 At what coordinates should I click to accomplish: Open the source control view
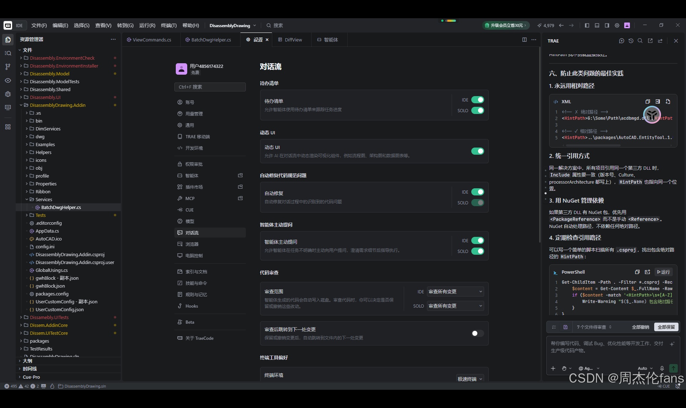coord(8,67)
